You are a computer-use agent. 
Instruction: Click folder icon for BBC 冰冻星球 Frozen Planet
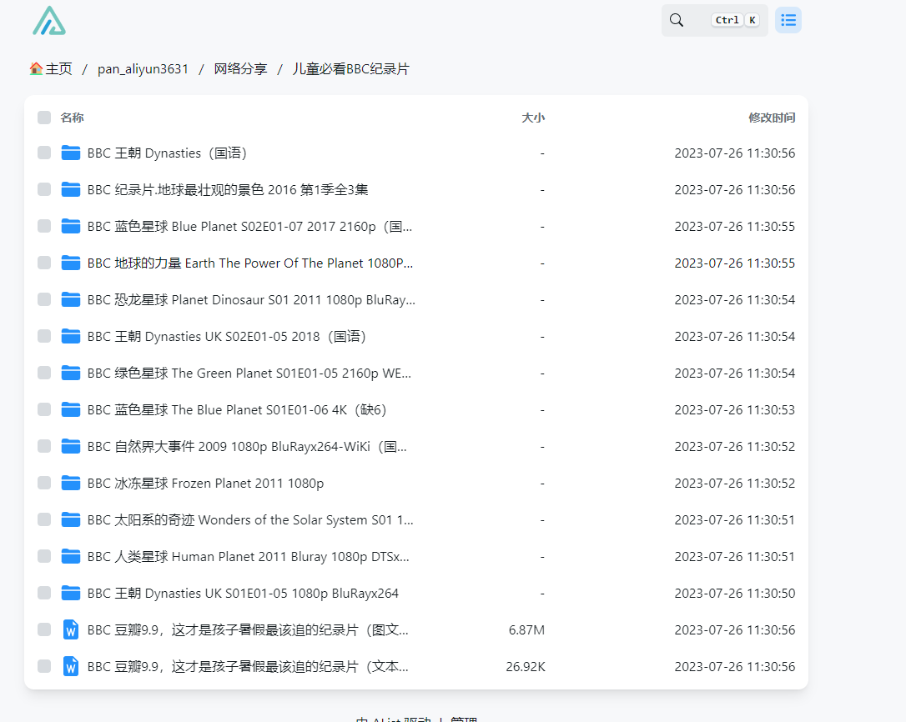(x=71, y=484)
